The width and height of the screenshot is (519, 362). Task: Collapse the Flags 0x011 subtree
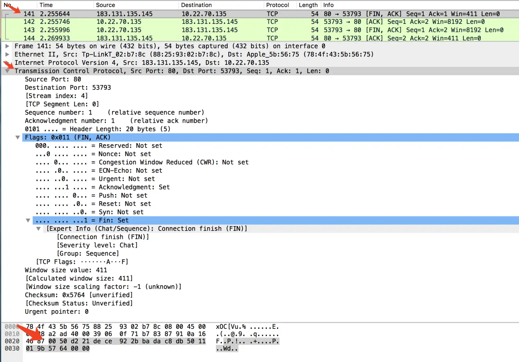18,137
